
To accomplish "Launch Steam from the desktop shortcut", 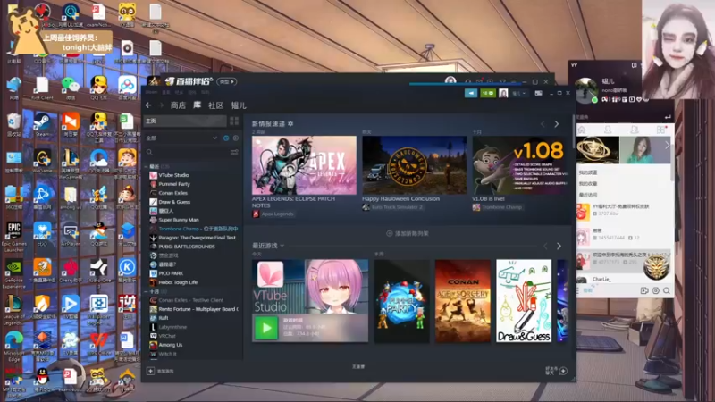I will [x=42, y=124].
